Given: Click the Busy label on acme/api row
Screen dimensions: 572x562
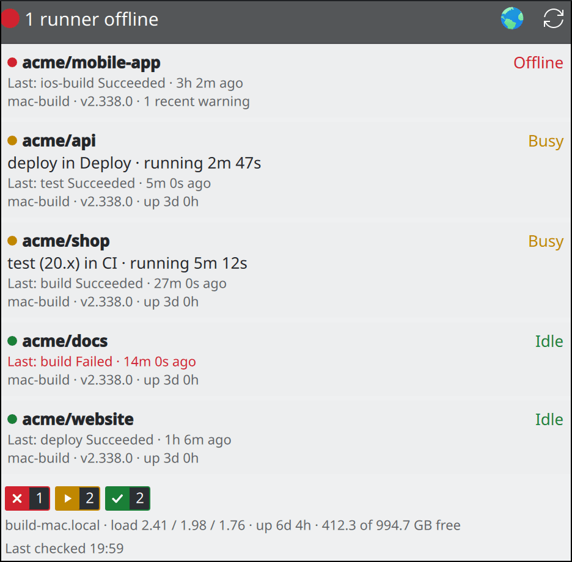Looking at the screenshot, I should 546,141.
